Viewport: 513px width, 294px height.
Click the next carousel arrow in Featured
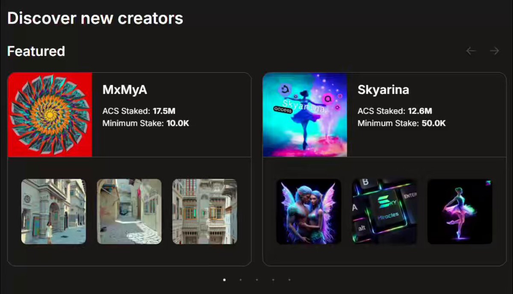495,51
